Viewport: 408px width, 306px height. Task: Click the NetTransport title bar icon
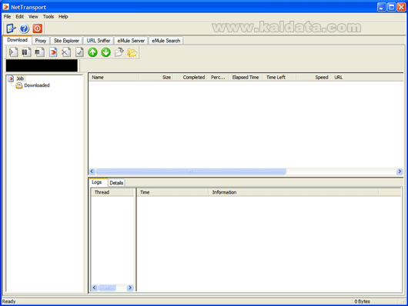[5, 7]
